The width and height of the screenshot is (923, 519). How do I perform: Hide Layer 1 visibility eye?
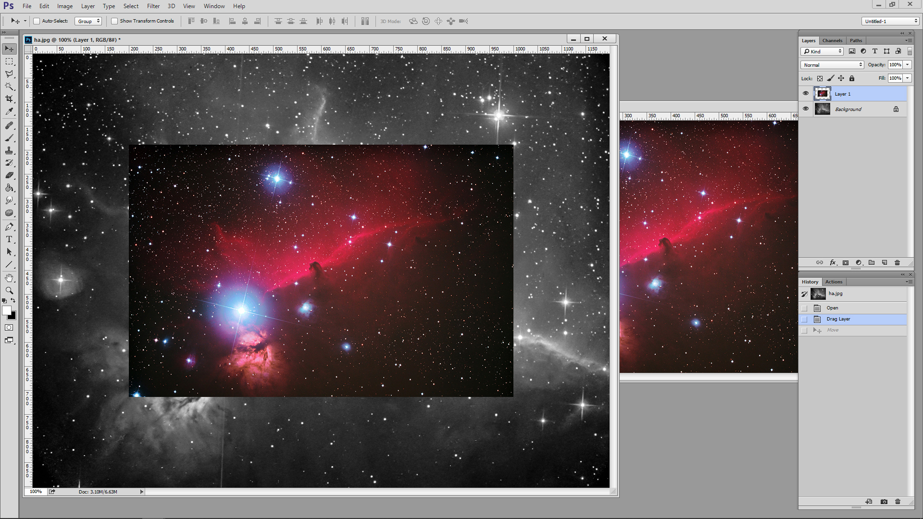point(806,94)
